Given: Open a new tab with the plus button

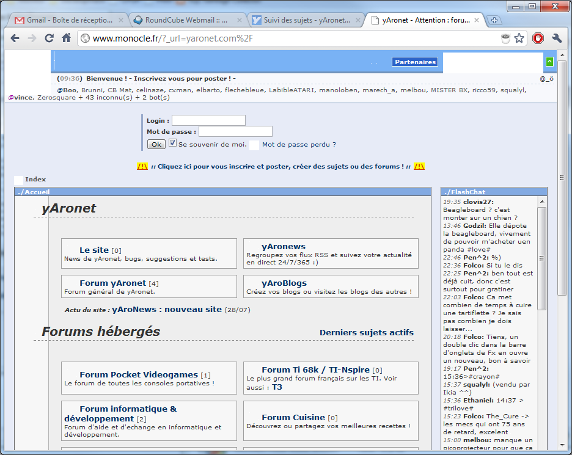Looking at the screenshot, I should [494, 20].
